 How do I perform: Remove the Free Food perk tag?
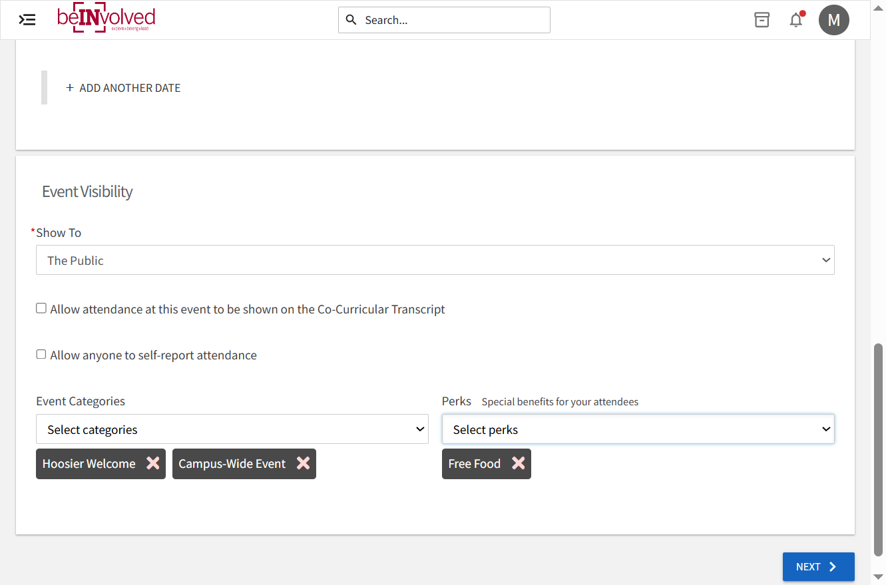point(519,463)
